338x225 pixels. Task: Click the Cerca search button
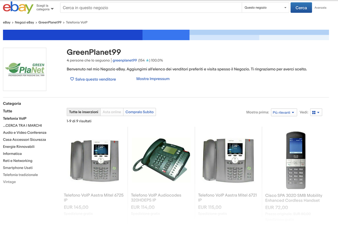(x=301, y=8)
